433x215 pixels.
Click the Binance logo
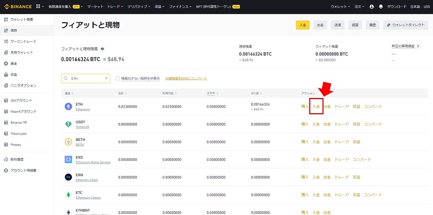pos(18,6)
